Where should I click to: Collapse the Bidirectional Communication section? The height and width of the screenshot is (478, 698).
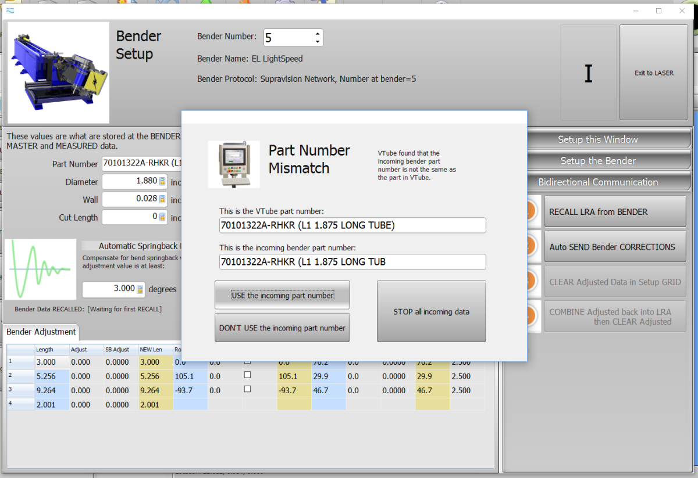(597, 182)
